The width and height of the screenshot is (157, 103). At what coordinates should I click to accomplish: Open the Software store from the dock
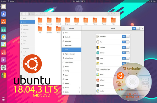[x=3, y=22]
